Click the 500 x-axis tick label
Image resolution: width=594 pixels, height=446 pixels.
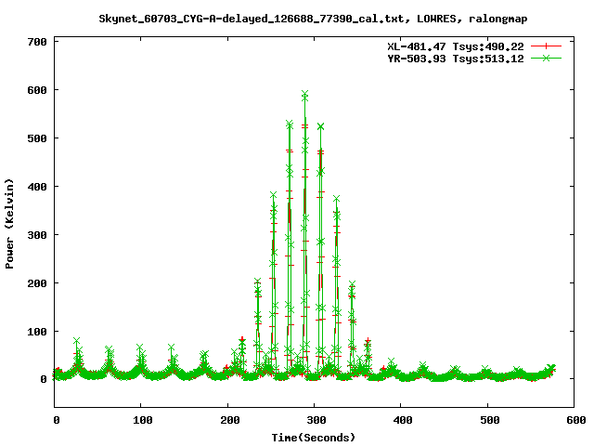(x=489, y=420)
